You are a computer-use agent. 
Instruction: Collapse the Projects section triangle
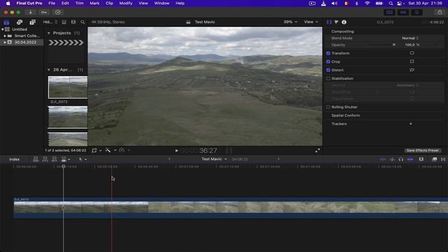point(48,33)
